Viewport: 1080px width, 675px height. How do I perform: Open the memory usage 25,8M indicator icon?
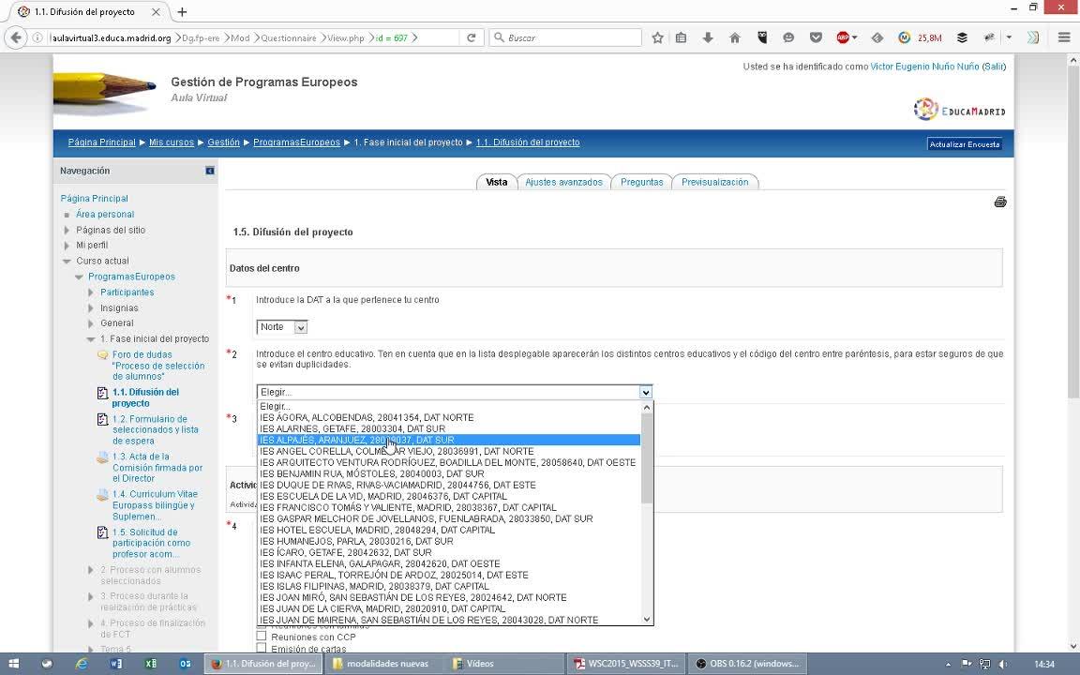(x=905, y=37)
